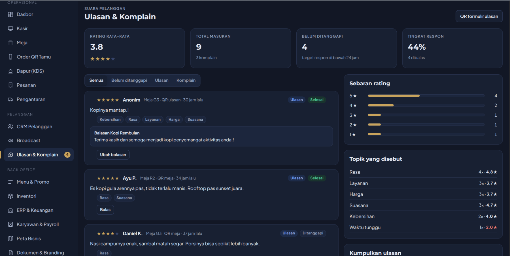Click the notification badge 4 on Ulasan & Komplain
This screenshot has width=510, height=256.
(67, 155)
